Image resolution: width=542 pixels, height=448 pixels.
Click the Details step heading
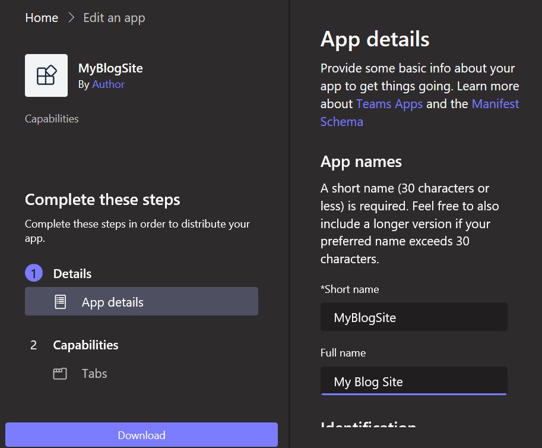(x=72, y=274)
